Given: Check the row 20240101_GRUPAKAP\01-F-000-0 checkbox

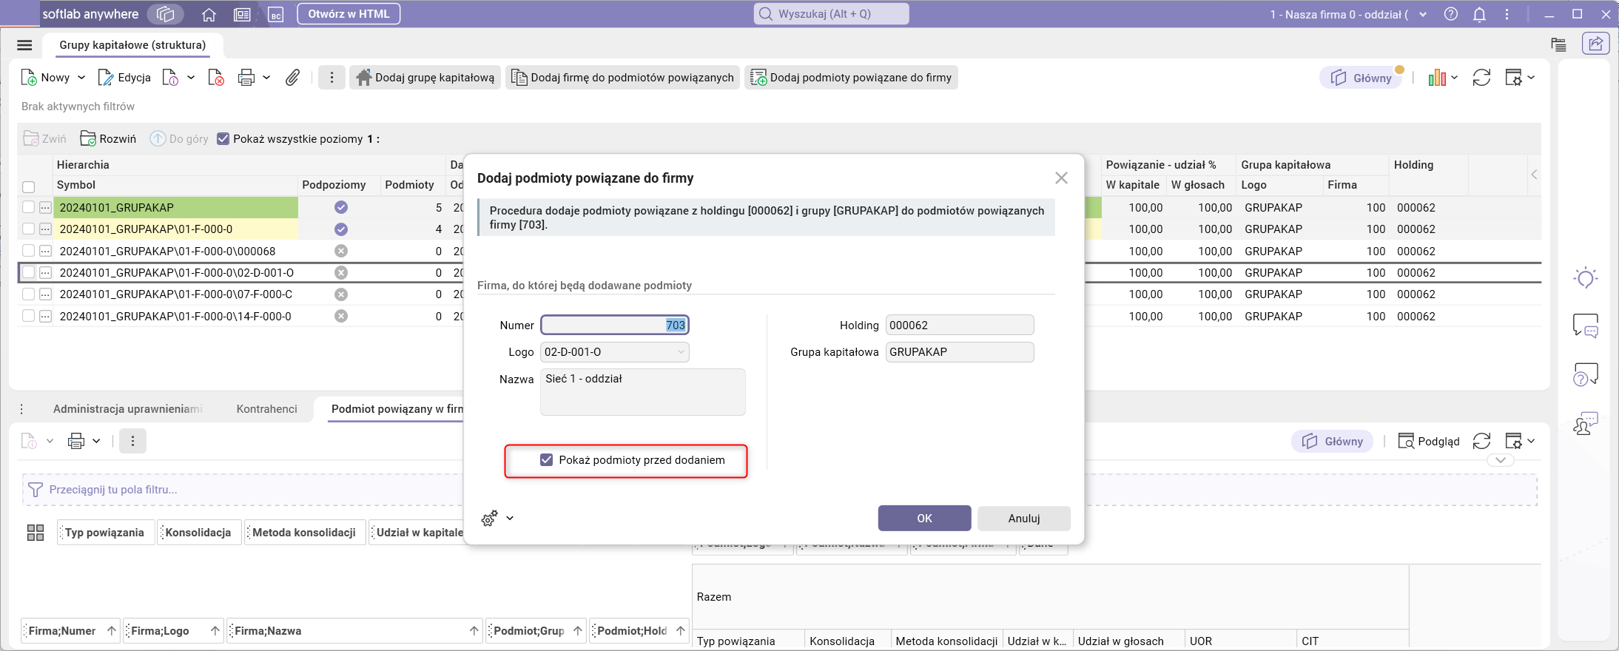Looking at the screenshot, I should coord(29,229).
